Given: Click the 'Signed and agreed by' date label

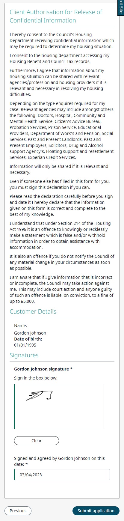Looking at the screenshot, I should tap(59, 461).
